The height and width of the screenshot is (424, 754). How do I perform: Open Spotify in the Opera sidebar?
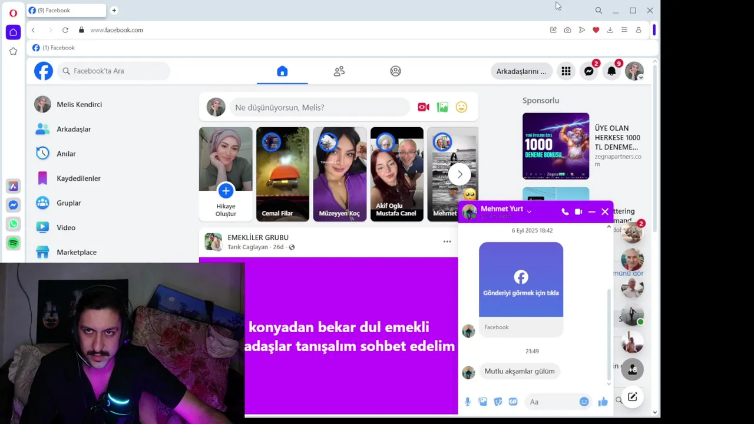point(13,243)
